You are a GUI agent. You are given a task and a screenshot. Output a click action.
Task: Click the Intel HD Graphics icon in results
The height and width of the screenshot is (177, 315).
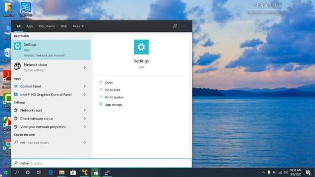16,94
